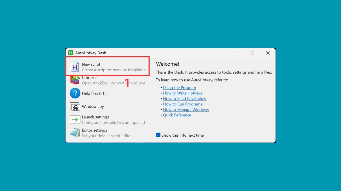Click the Welcome! heading
The width and height of the screenshot is (341, 191).
pyautogui.click(x=168, y=64)
